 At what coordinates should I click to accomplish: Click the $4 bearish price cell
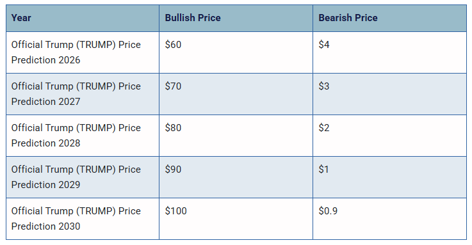pyautogui.click(x=390, y=52)
